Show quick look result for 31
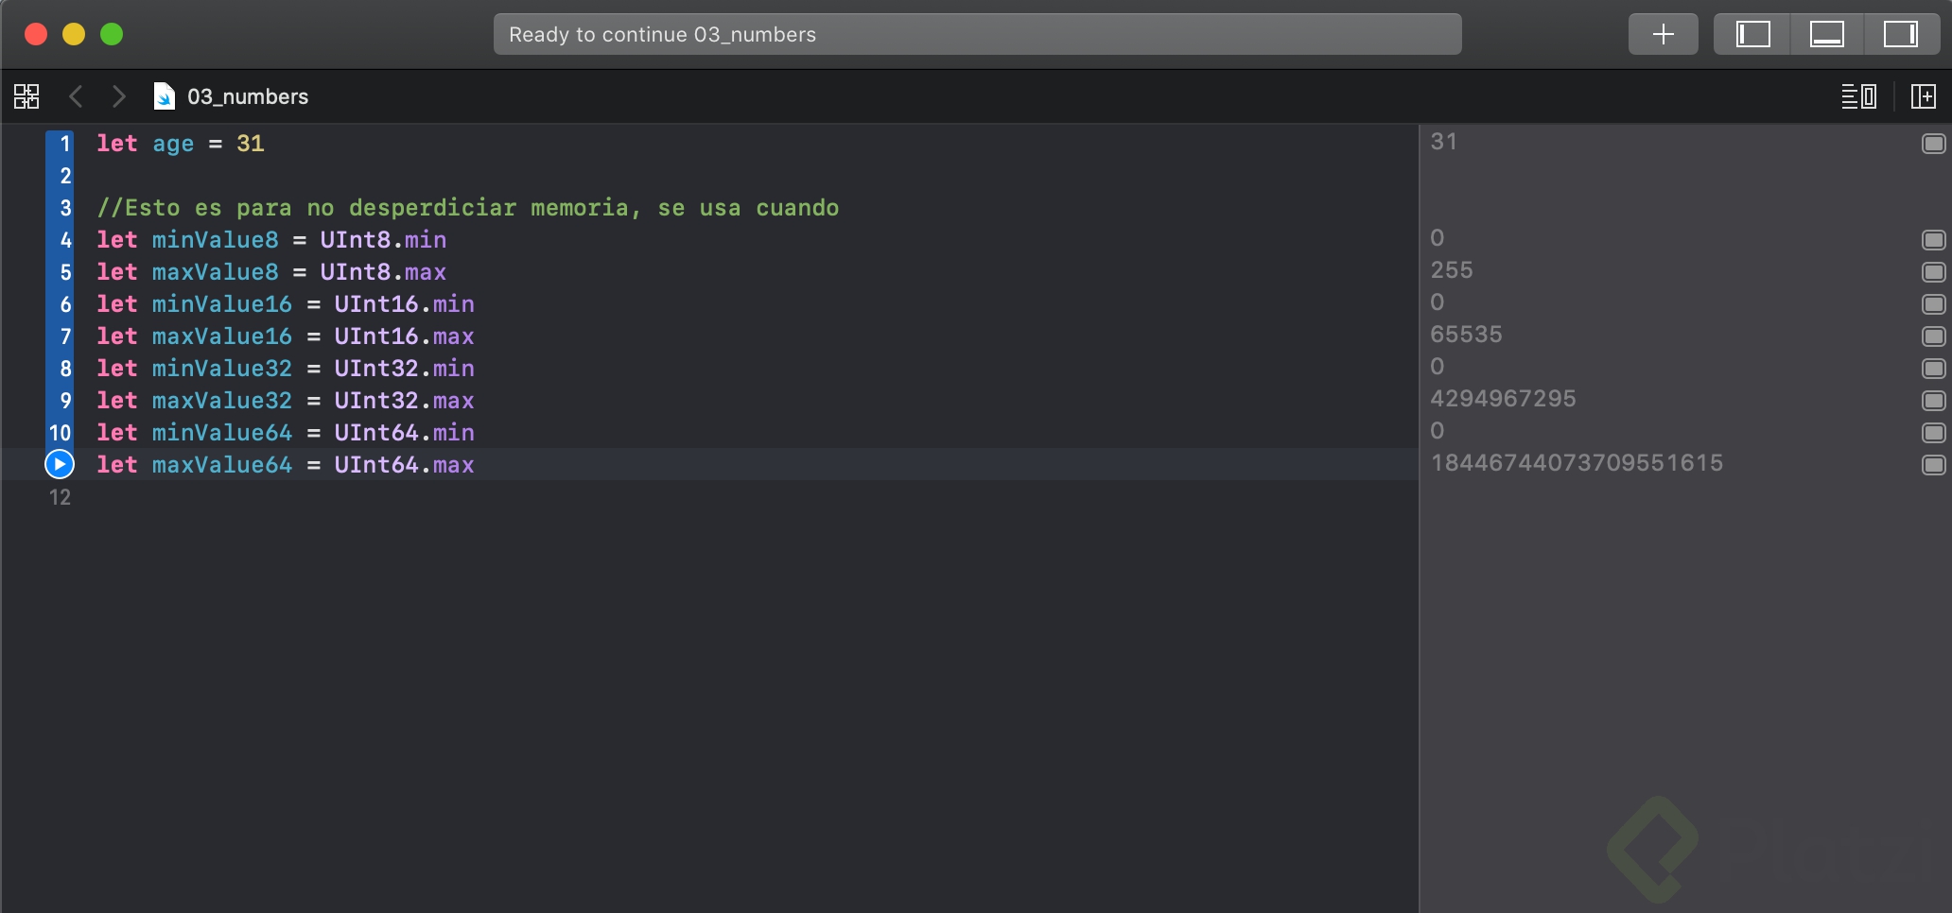Image resolution: width=1952 pixels, height=913 pixels. point(1934,144)
